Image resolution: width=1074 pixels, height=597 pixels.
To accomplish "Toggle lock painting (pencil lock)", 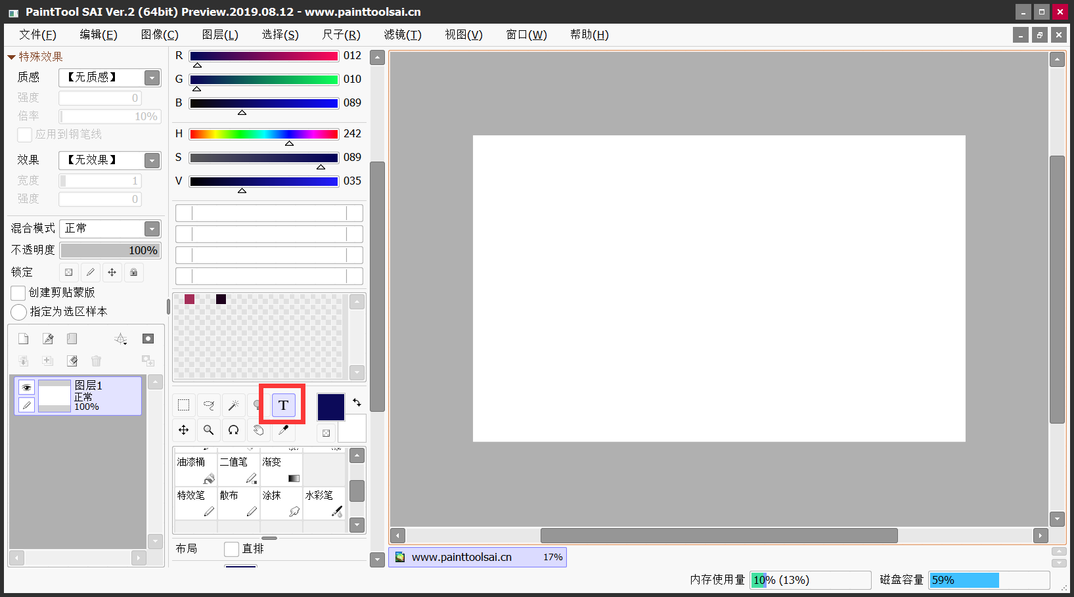I will coord(91,273).
